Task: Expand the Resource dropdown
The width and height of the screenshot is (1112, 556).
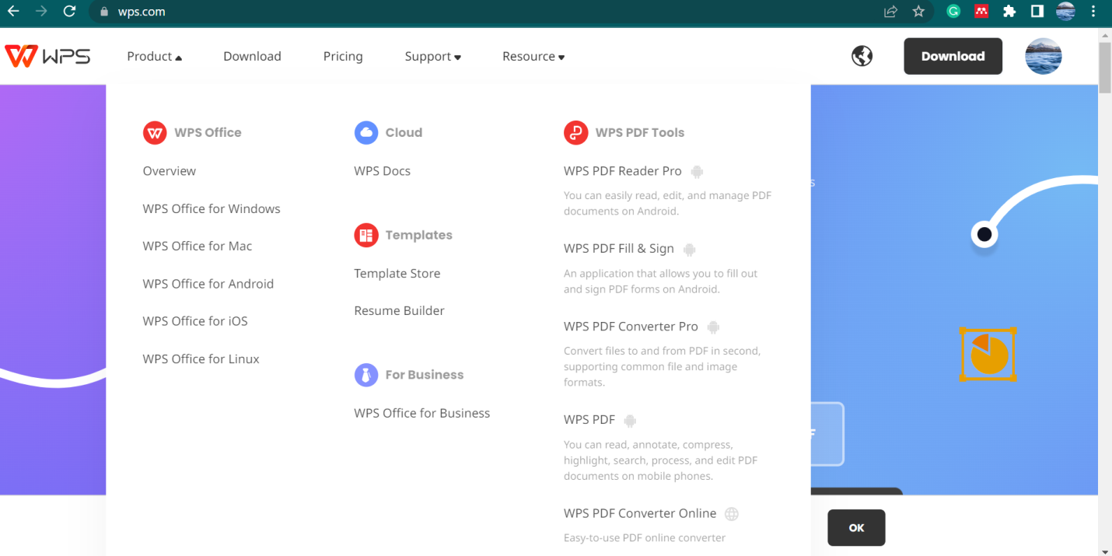Action: [533, 56]
